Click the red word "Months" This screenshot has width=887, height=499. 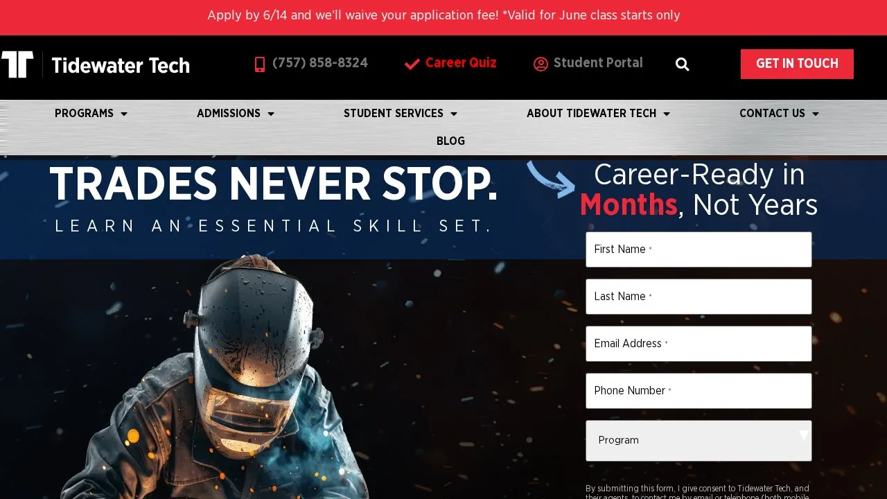pyautogui.click(x=629, y=205)
